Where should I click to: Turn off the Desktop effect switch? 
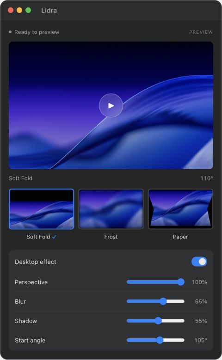point(199,262)
